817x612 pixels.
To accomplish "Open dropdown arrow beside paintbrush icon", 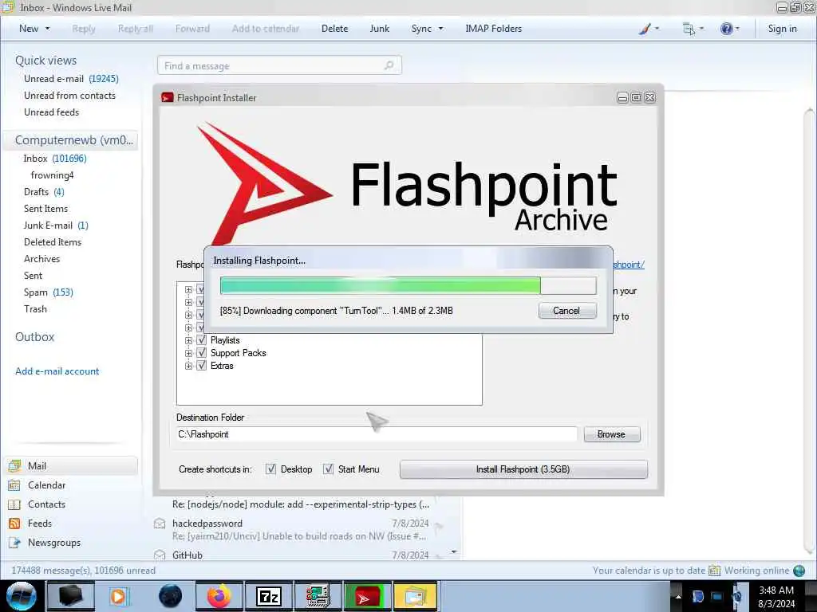I will tap(657, 29).
